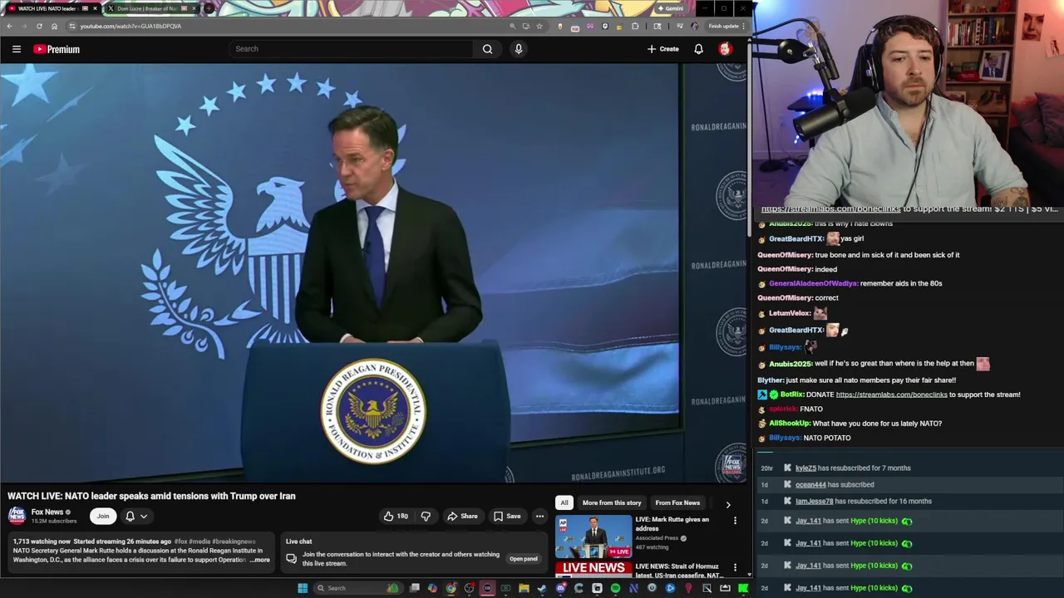
Task: Click Join button for Fox News
Action: pos(103,516)
